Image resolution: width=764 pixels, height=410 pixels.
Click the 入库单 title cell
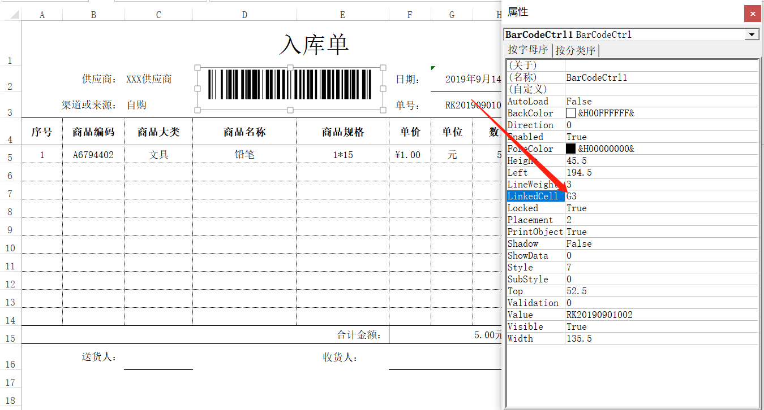tap(314, 45)
